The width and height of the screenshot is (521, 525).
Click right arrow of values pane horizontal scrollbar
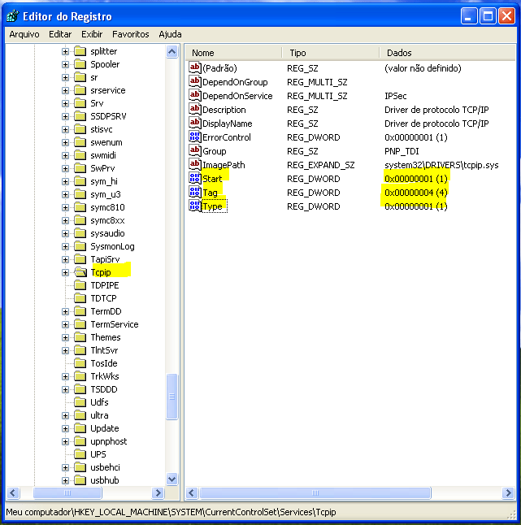click(x=509, y=493)
